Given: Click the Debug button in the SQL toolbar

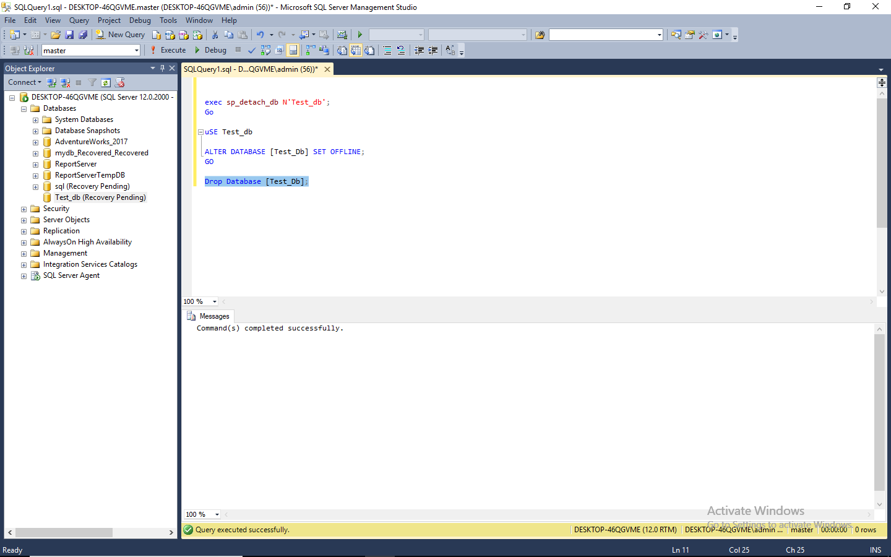Looking at the screenshot, I should point(210,50).
